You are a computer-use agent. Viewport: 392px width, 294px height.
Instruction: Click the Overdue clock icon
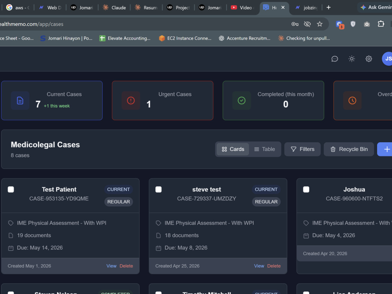pyautogui.click(x=352, y=100)
